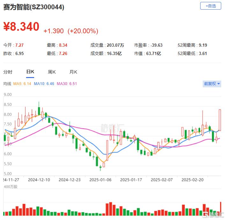This screenshot has width=226, height=220.
Task: Click the 成交额 value 16.35亿
Action: pos(114,53)
